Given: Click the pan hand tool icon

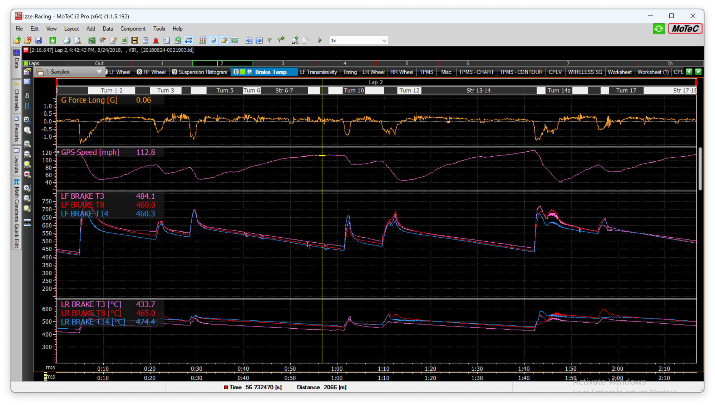Looking at the screenshot, I should click(27, 130).
